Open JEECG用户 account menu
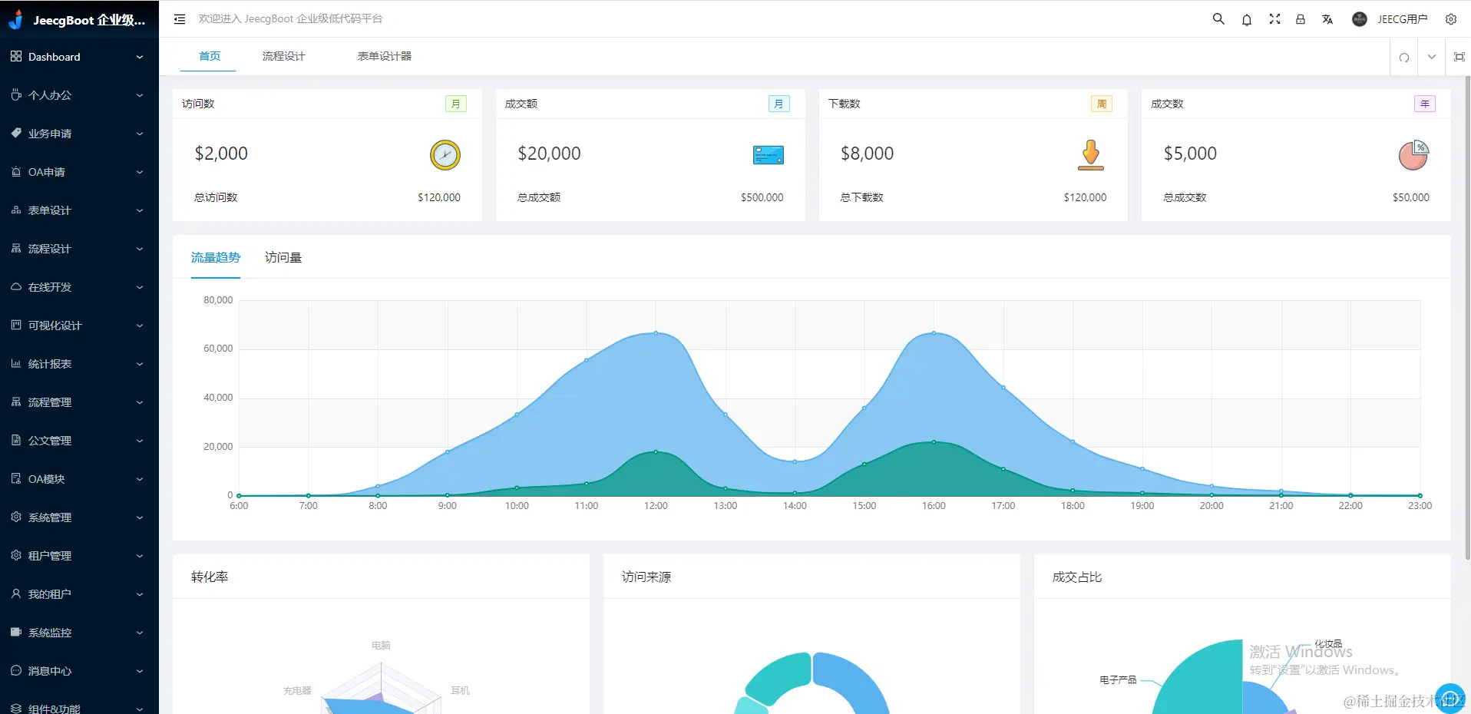Image resolution: width=1471 pixels, height=714 pixels. pos(1390,19)
